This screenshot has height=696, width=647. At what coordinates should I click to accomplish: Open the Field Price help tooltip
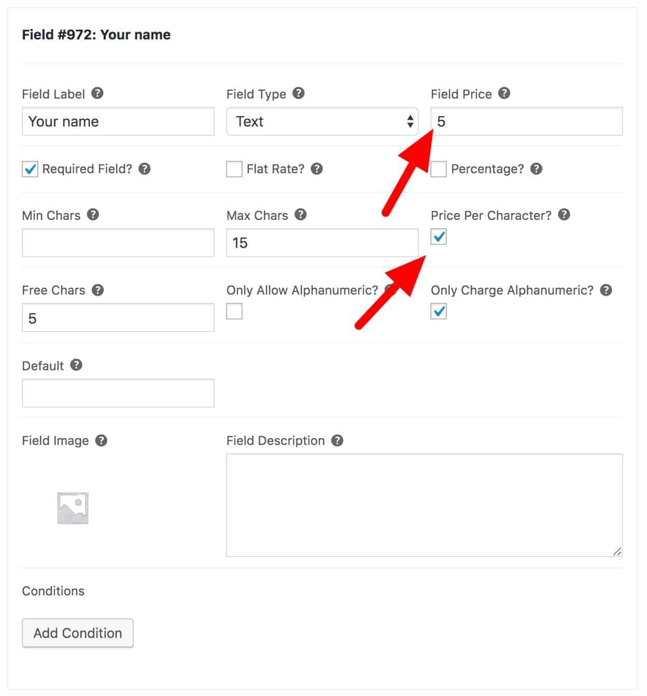coord(503,93)
